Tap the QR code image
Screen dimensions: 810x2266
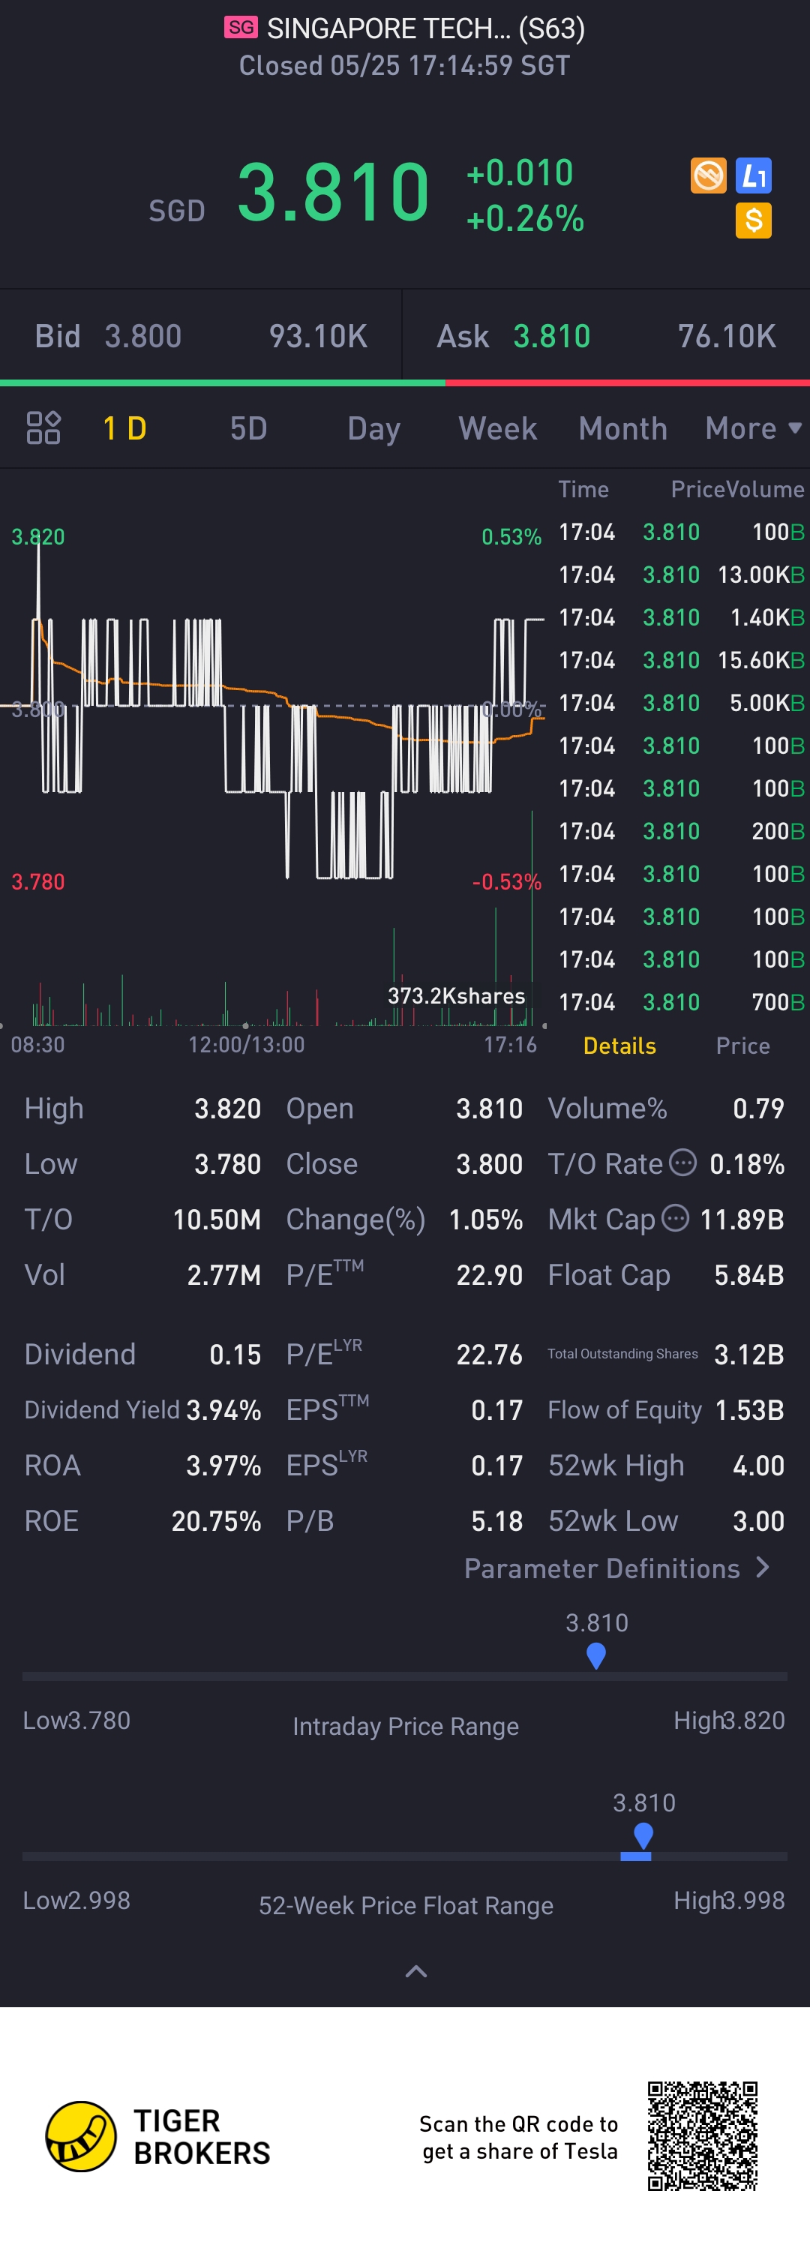pos(703,2137)
